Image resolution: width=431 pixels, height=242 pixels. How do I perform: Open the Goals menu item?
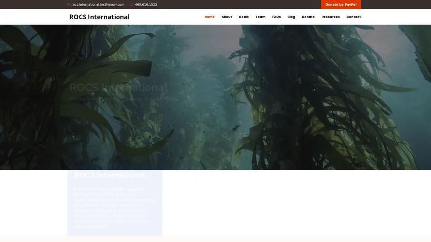(243, 17)
